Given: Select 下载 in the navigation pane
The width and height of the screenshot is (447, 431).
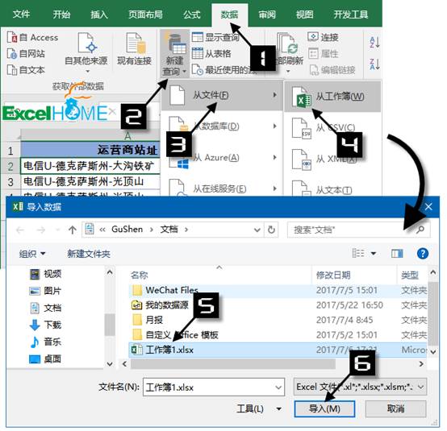Looking at the screenshot, I should coord(46,325).
